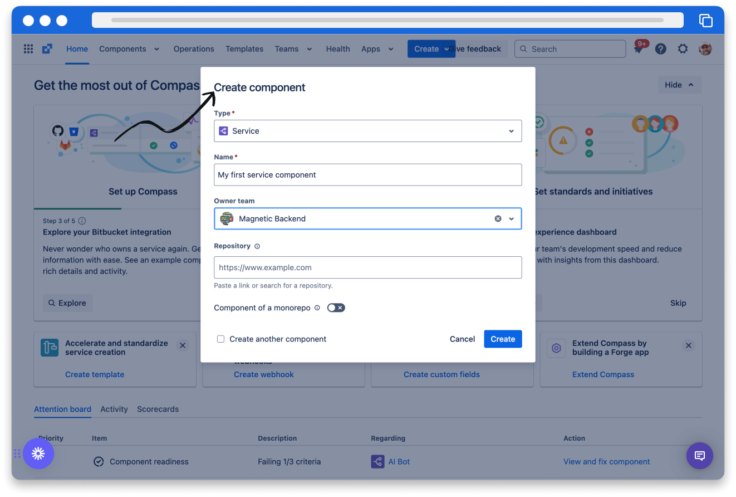Check Create another component checkbox
This screenshot has height=497, width=736.
[221, 339]
